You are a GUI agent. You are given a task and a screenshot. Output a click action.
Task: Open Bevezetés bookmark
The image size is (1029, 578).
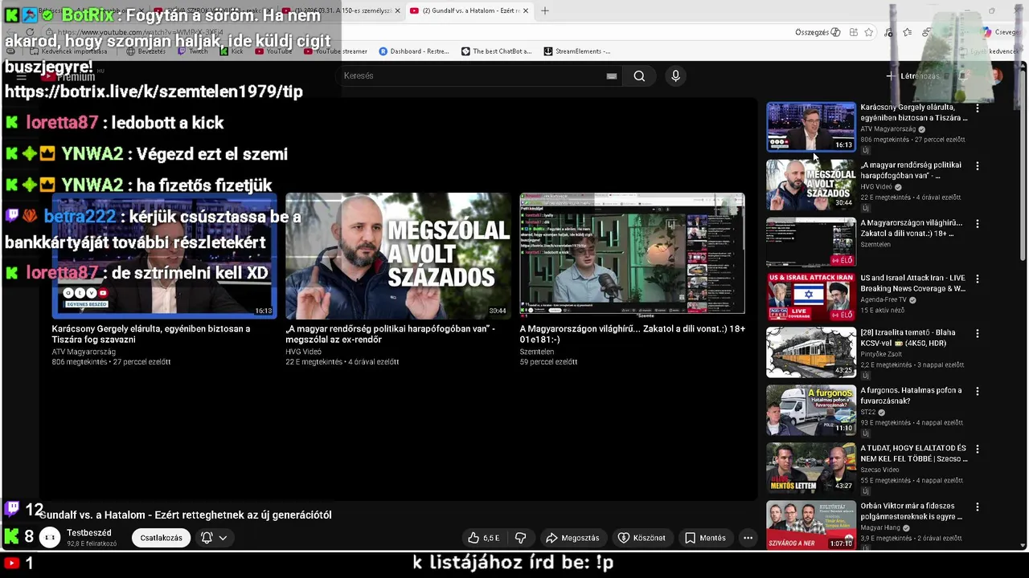pyautogui.click(x=146, y=51)
